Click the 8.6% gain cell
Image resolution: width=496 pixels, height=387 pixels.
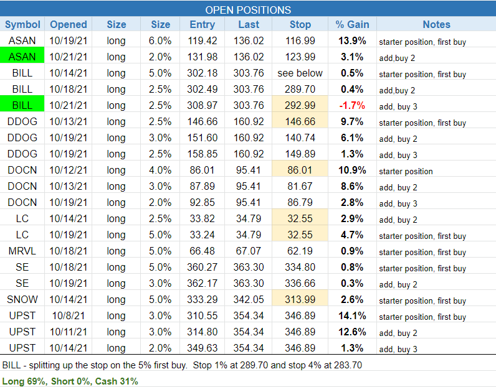[x=352, y=186]
